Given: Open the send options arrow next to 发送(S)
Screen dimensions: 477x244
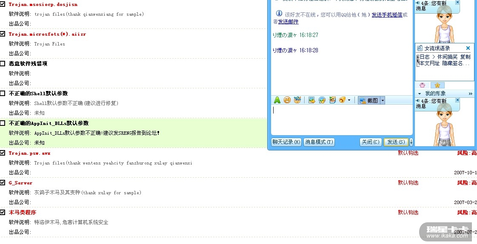Looking at the screenshot, I should pyautogui.click(x=411, y=142).
